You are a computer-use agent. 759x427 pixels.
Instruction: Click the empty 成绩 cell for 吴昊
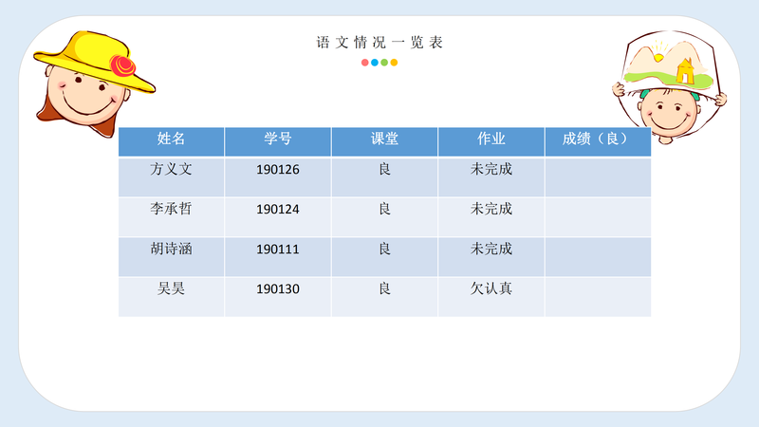599,297
